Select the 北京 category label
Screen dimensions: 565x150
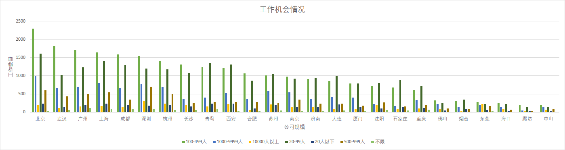[40, 119]
